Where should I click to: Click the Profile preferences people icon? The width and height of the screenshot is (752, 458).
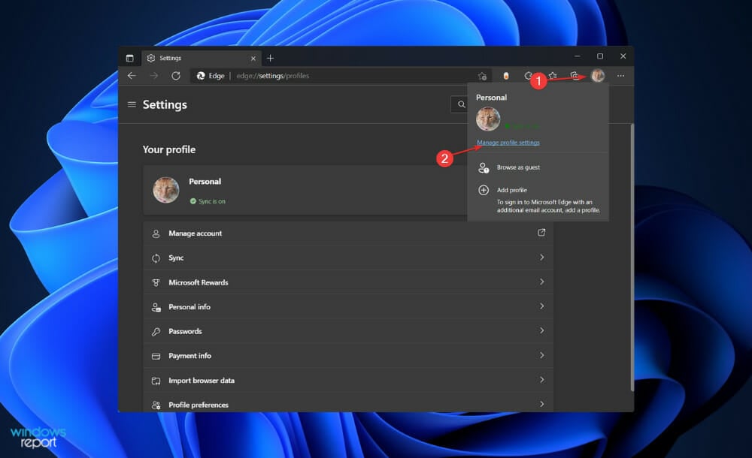[x=156, y=405]
